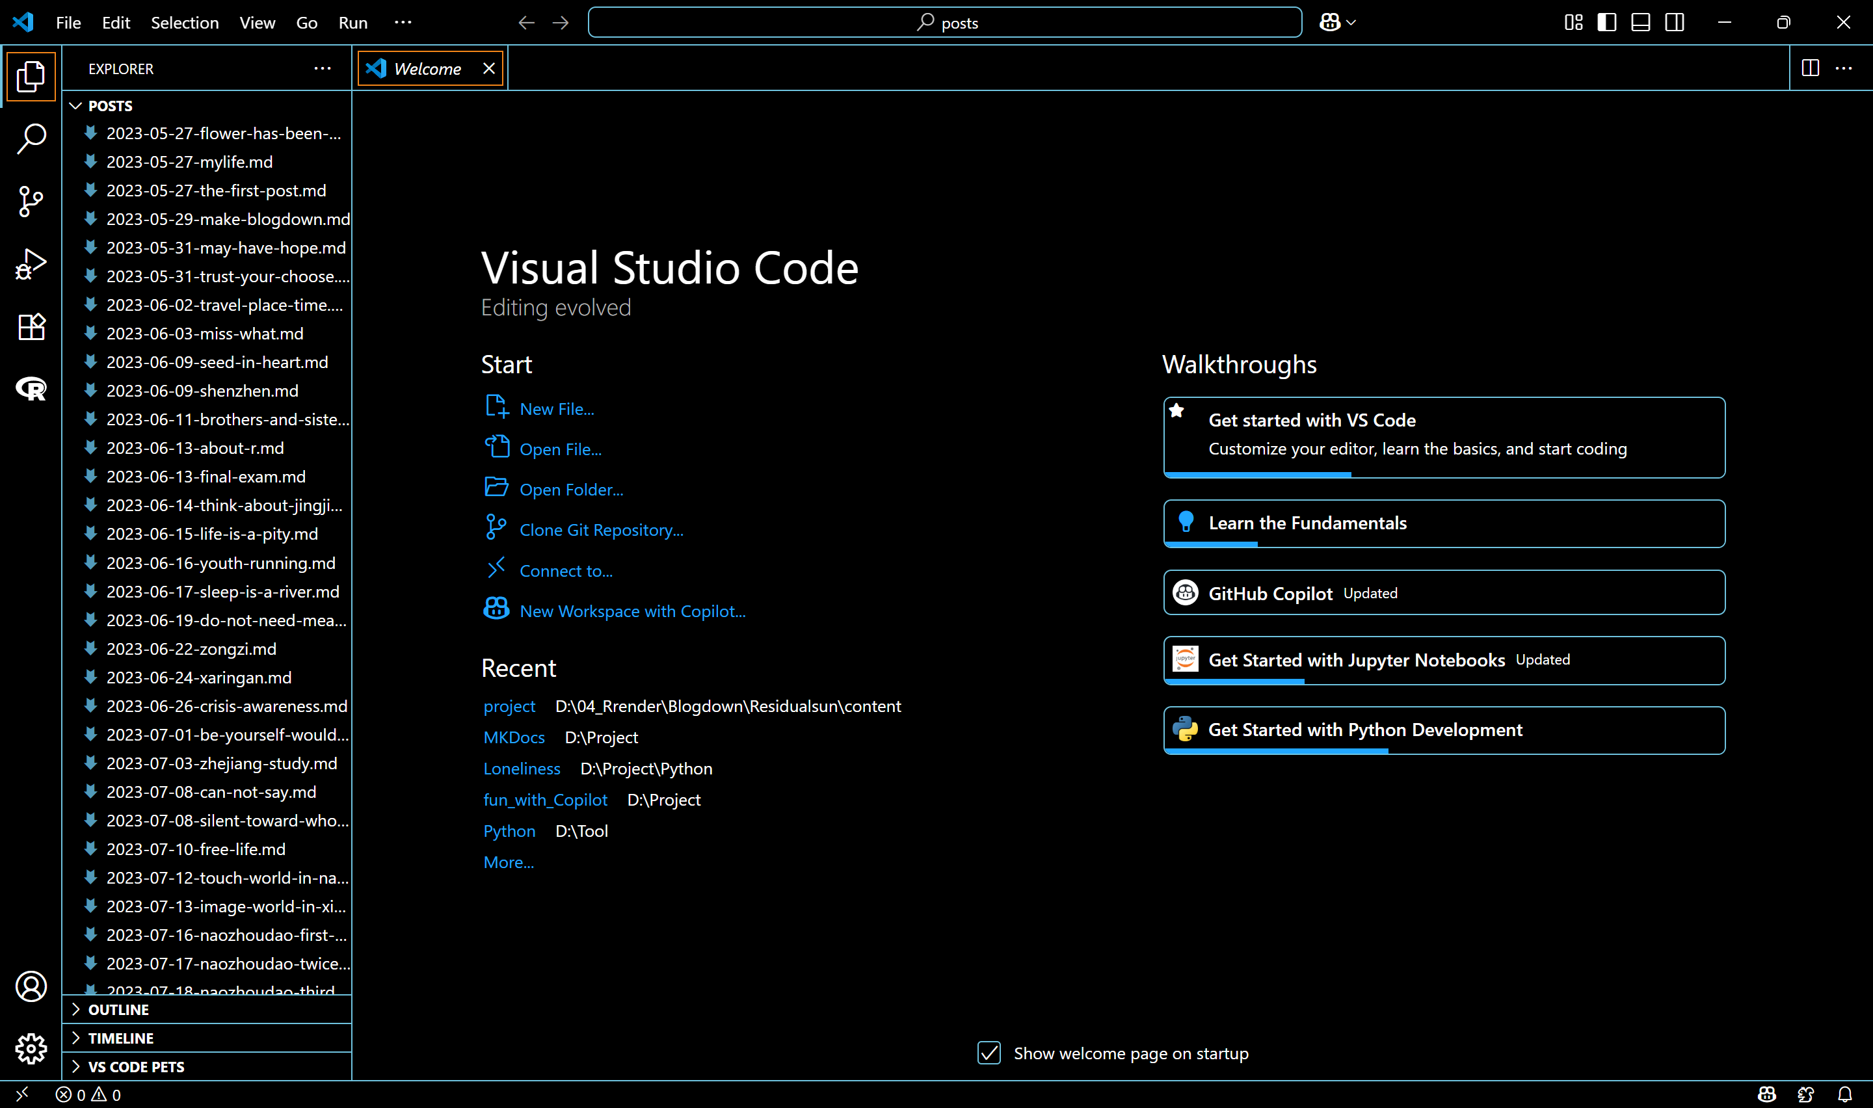Open the Extensions view
Screen dimensions: 1873x1108
pos(31,326)
